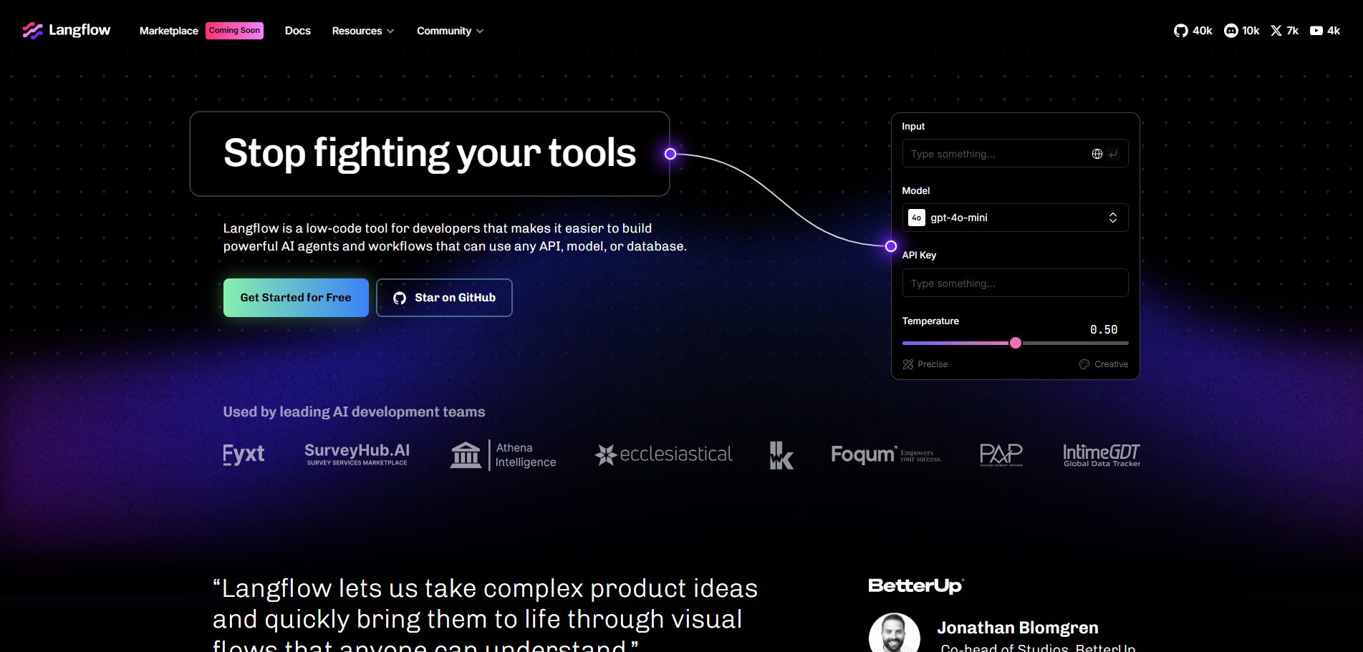Screen dimensions: 1363x652
Task: Click the Coming Soon badge
Action: click(x=235, y=31)
